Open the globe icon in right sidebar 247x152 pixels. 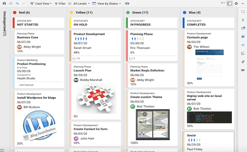pyautogui.click(x=243, y=37)
